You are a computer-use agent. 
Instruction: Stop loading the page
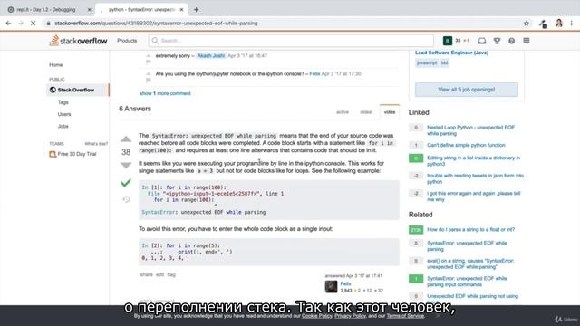coord(33,24)
